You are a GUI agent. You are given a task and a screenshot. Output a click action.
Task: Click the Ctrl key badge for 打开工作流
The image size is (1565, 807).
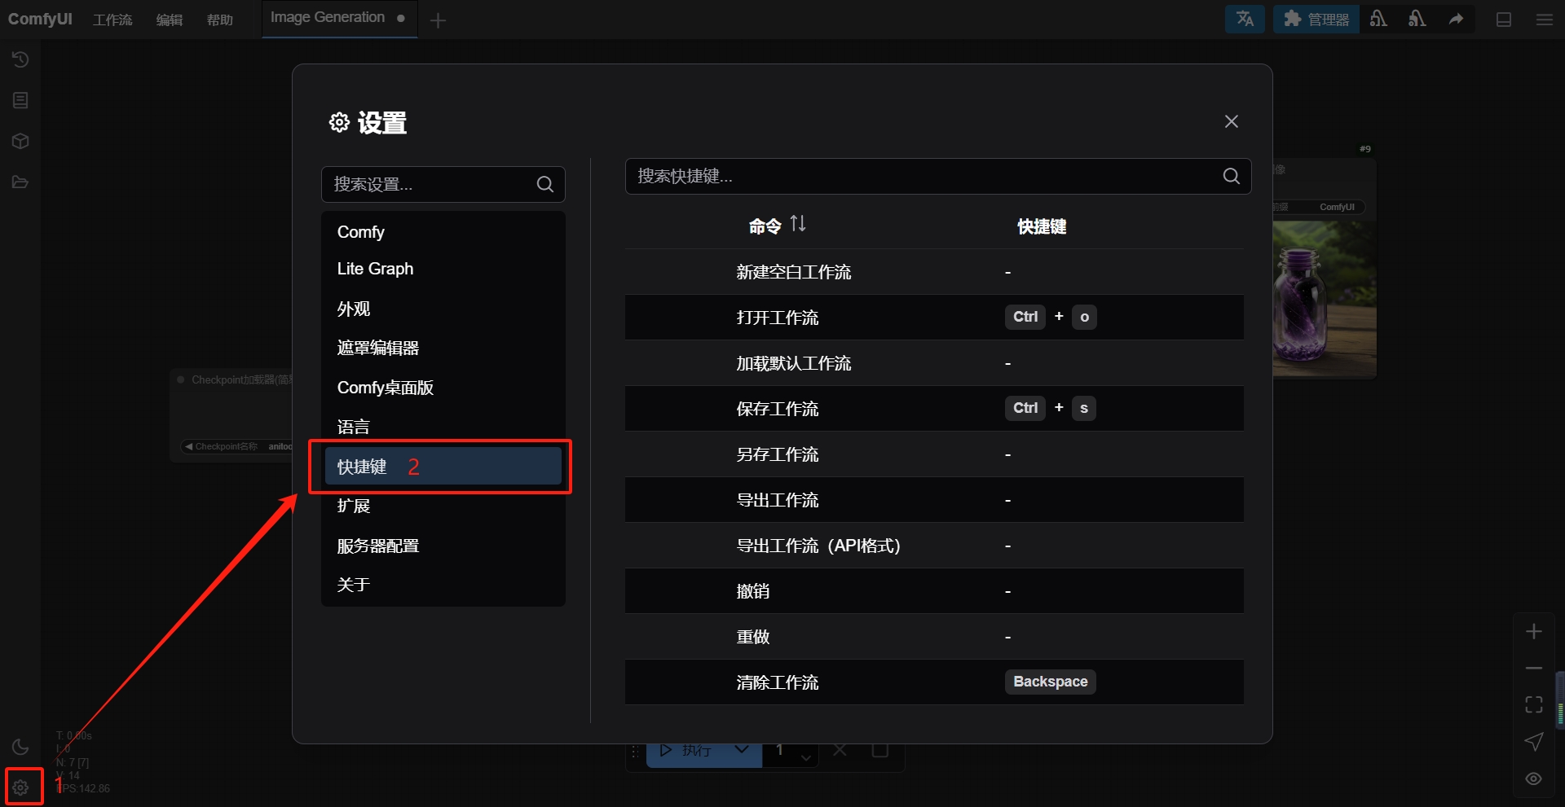pos(1025,317)
